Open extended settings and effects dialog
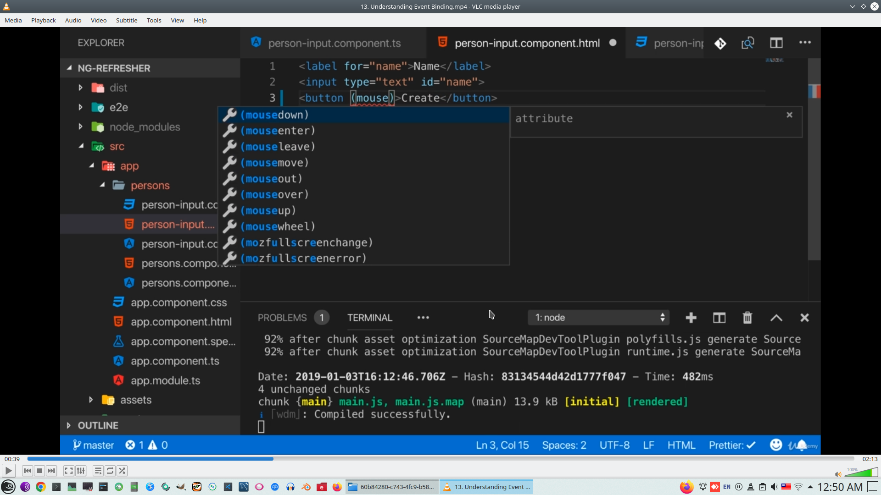The height and width of the screenshot is (495, 881). pyautogui.click(x=81, y=471)
